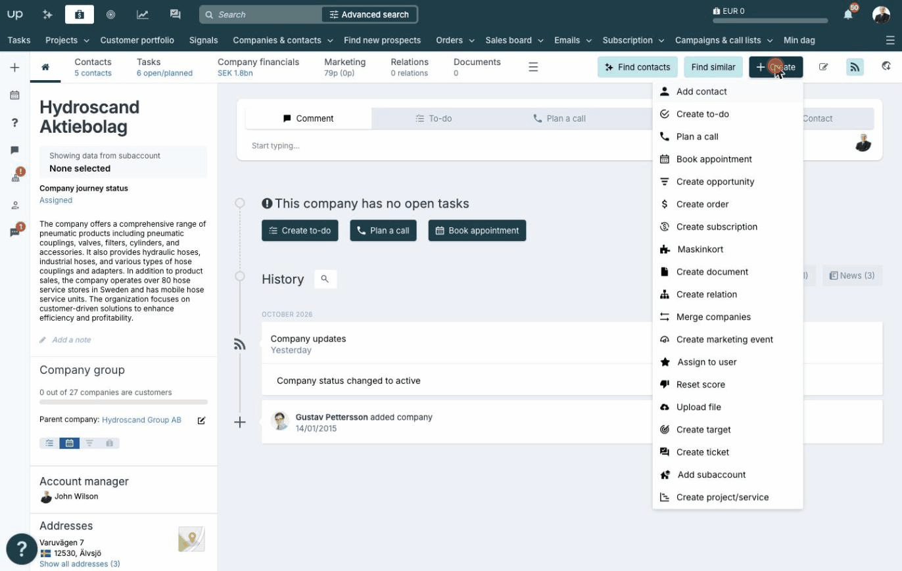Screen dimensions: 902x571
Task: Open the Hydroscand Group AB parent company link
Action: click(x=141, y=420)
